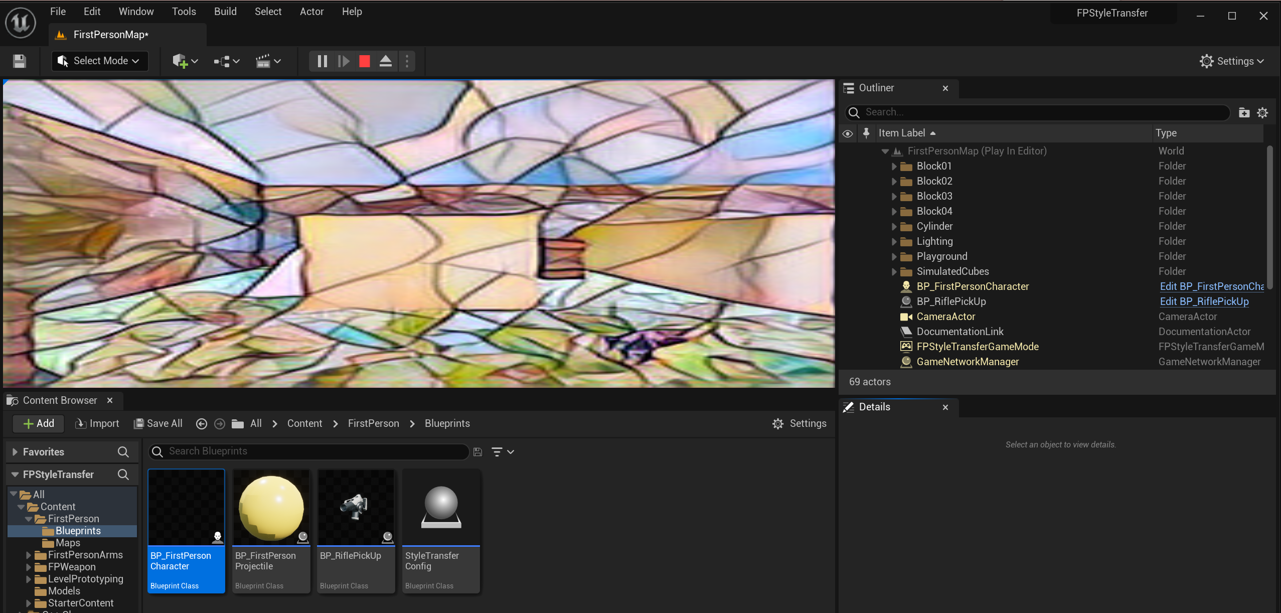This screenshot has width=1281, height=613.
Task: Click Save All button
Action: [158, 424]
